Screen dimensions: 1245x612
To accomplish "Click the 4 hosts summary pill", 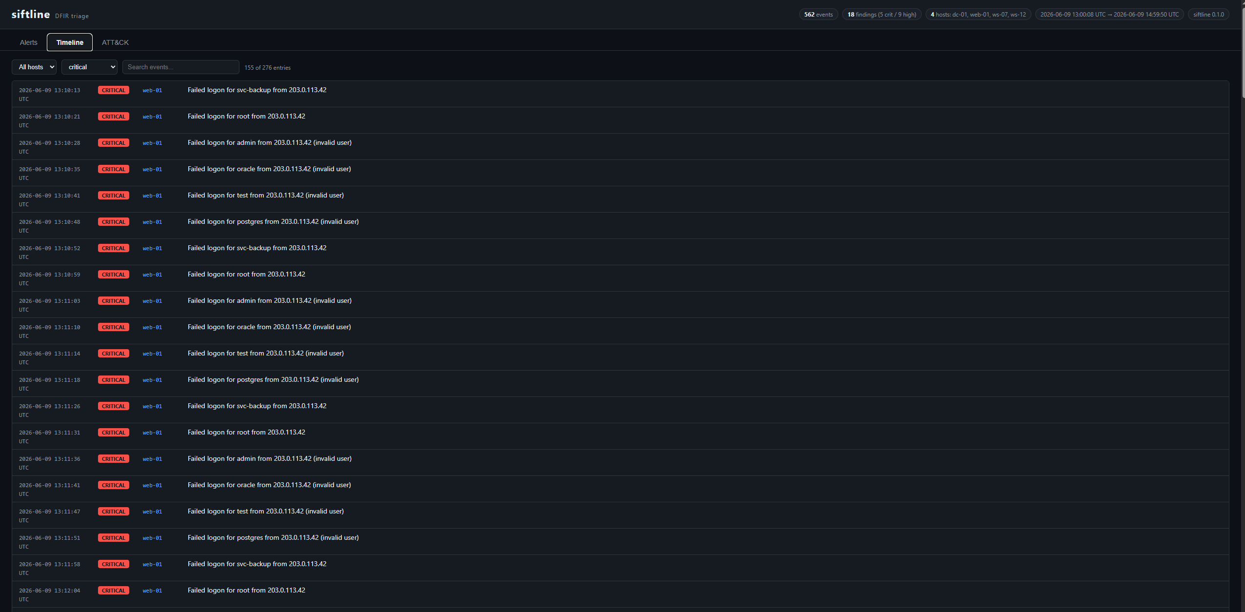I will point(978,15).
